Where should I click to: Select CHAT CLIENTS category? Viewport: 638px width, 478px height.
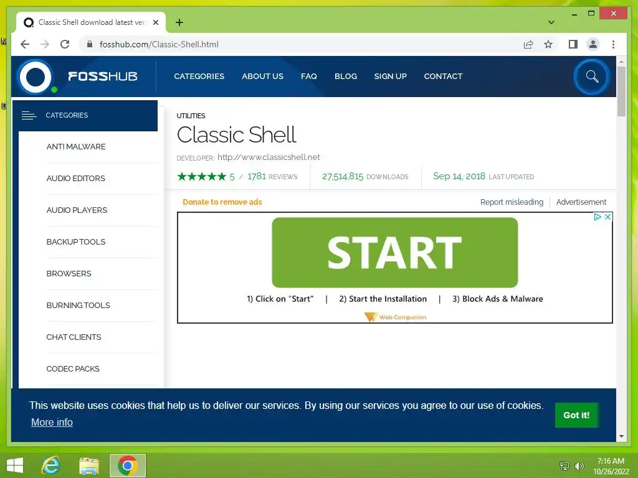coord(74,337)
